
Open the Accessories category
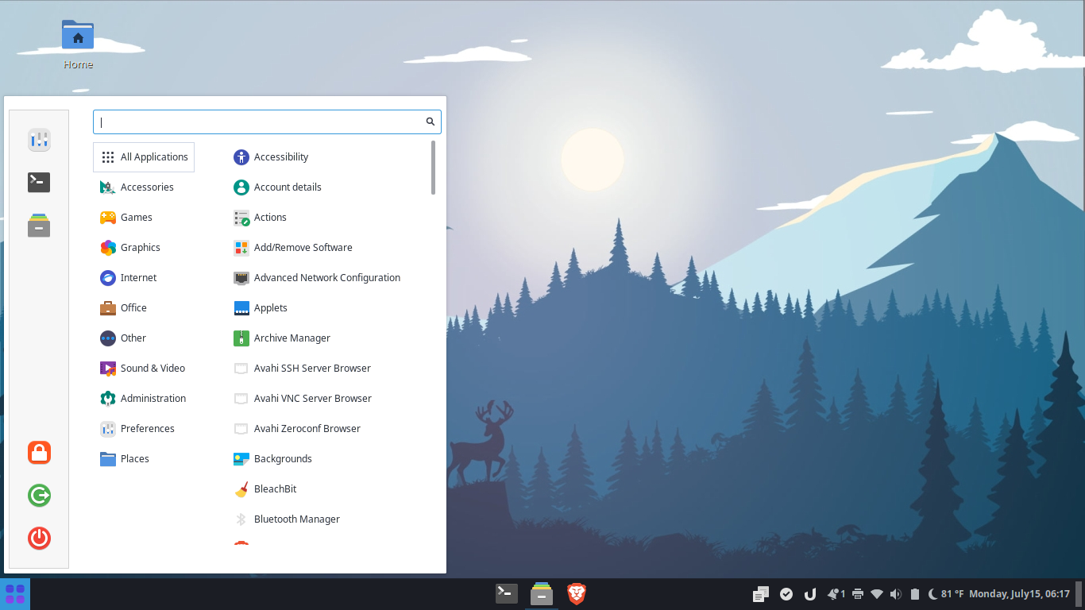click(x=144, y=187)
